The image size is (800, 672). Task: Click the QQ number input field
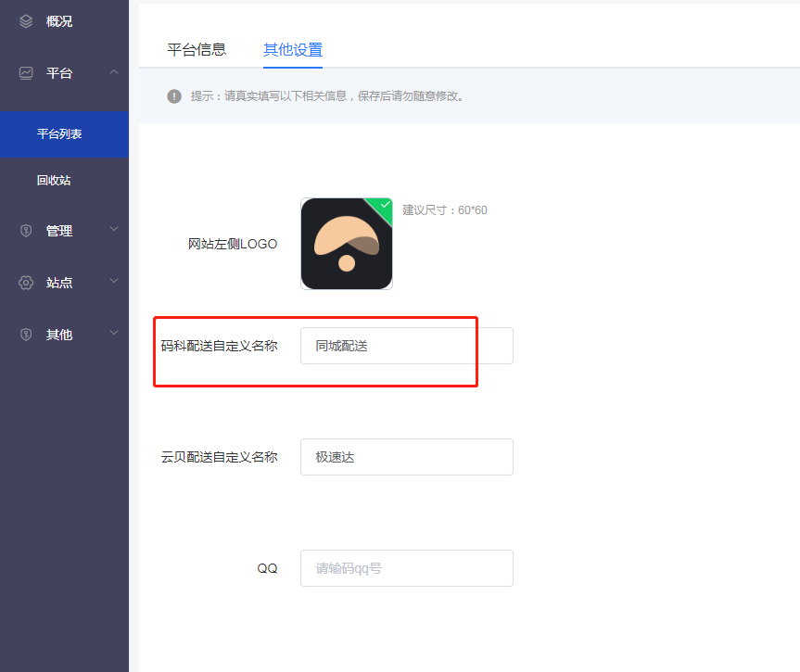click(x=407, y=568)
